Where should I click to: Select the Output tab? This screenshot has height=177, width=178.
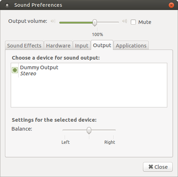[x=102, y=45]
